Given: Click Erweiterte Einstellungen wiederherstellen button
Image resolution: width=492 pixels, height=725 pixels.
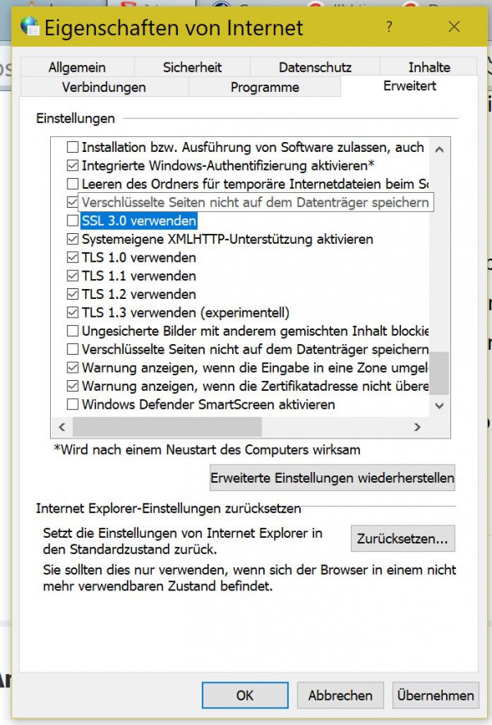Looking at the screenshot, I should (332, 478).
